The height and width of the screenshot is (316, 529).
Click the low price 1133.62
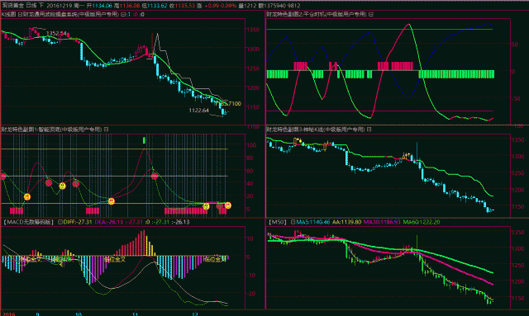point(157,6)
